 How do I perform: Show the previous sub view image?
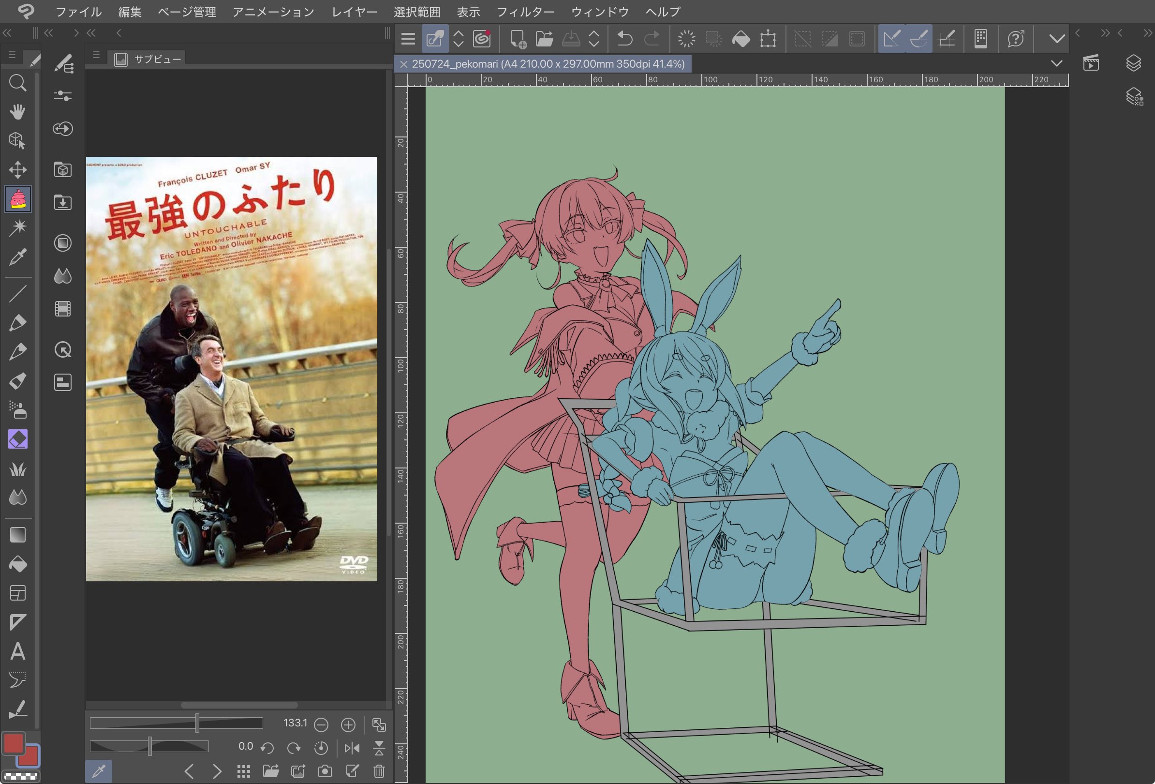tap(189, 771)
